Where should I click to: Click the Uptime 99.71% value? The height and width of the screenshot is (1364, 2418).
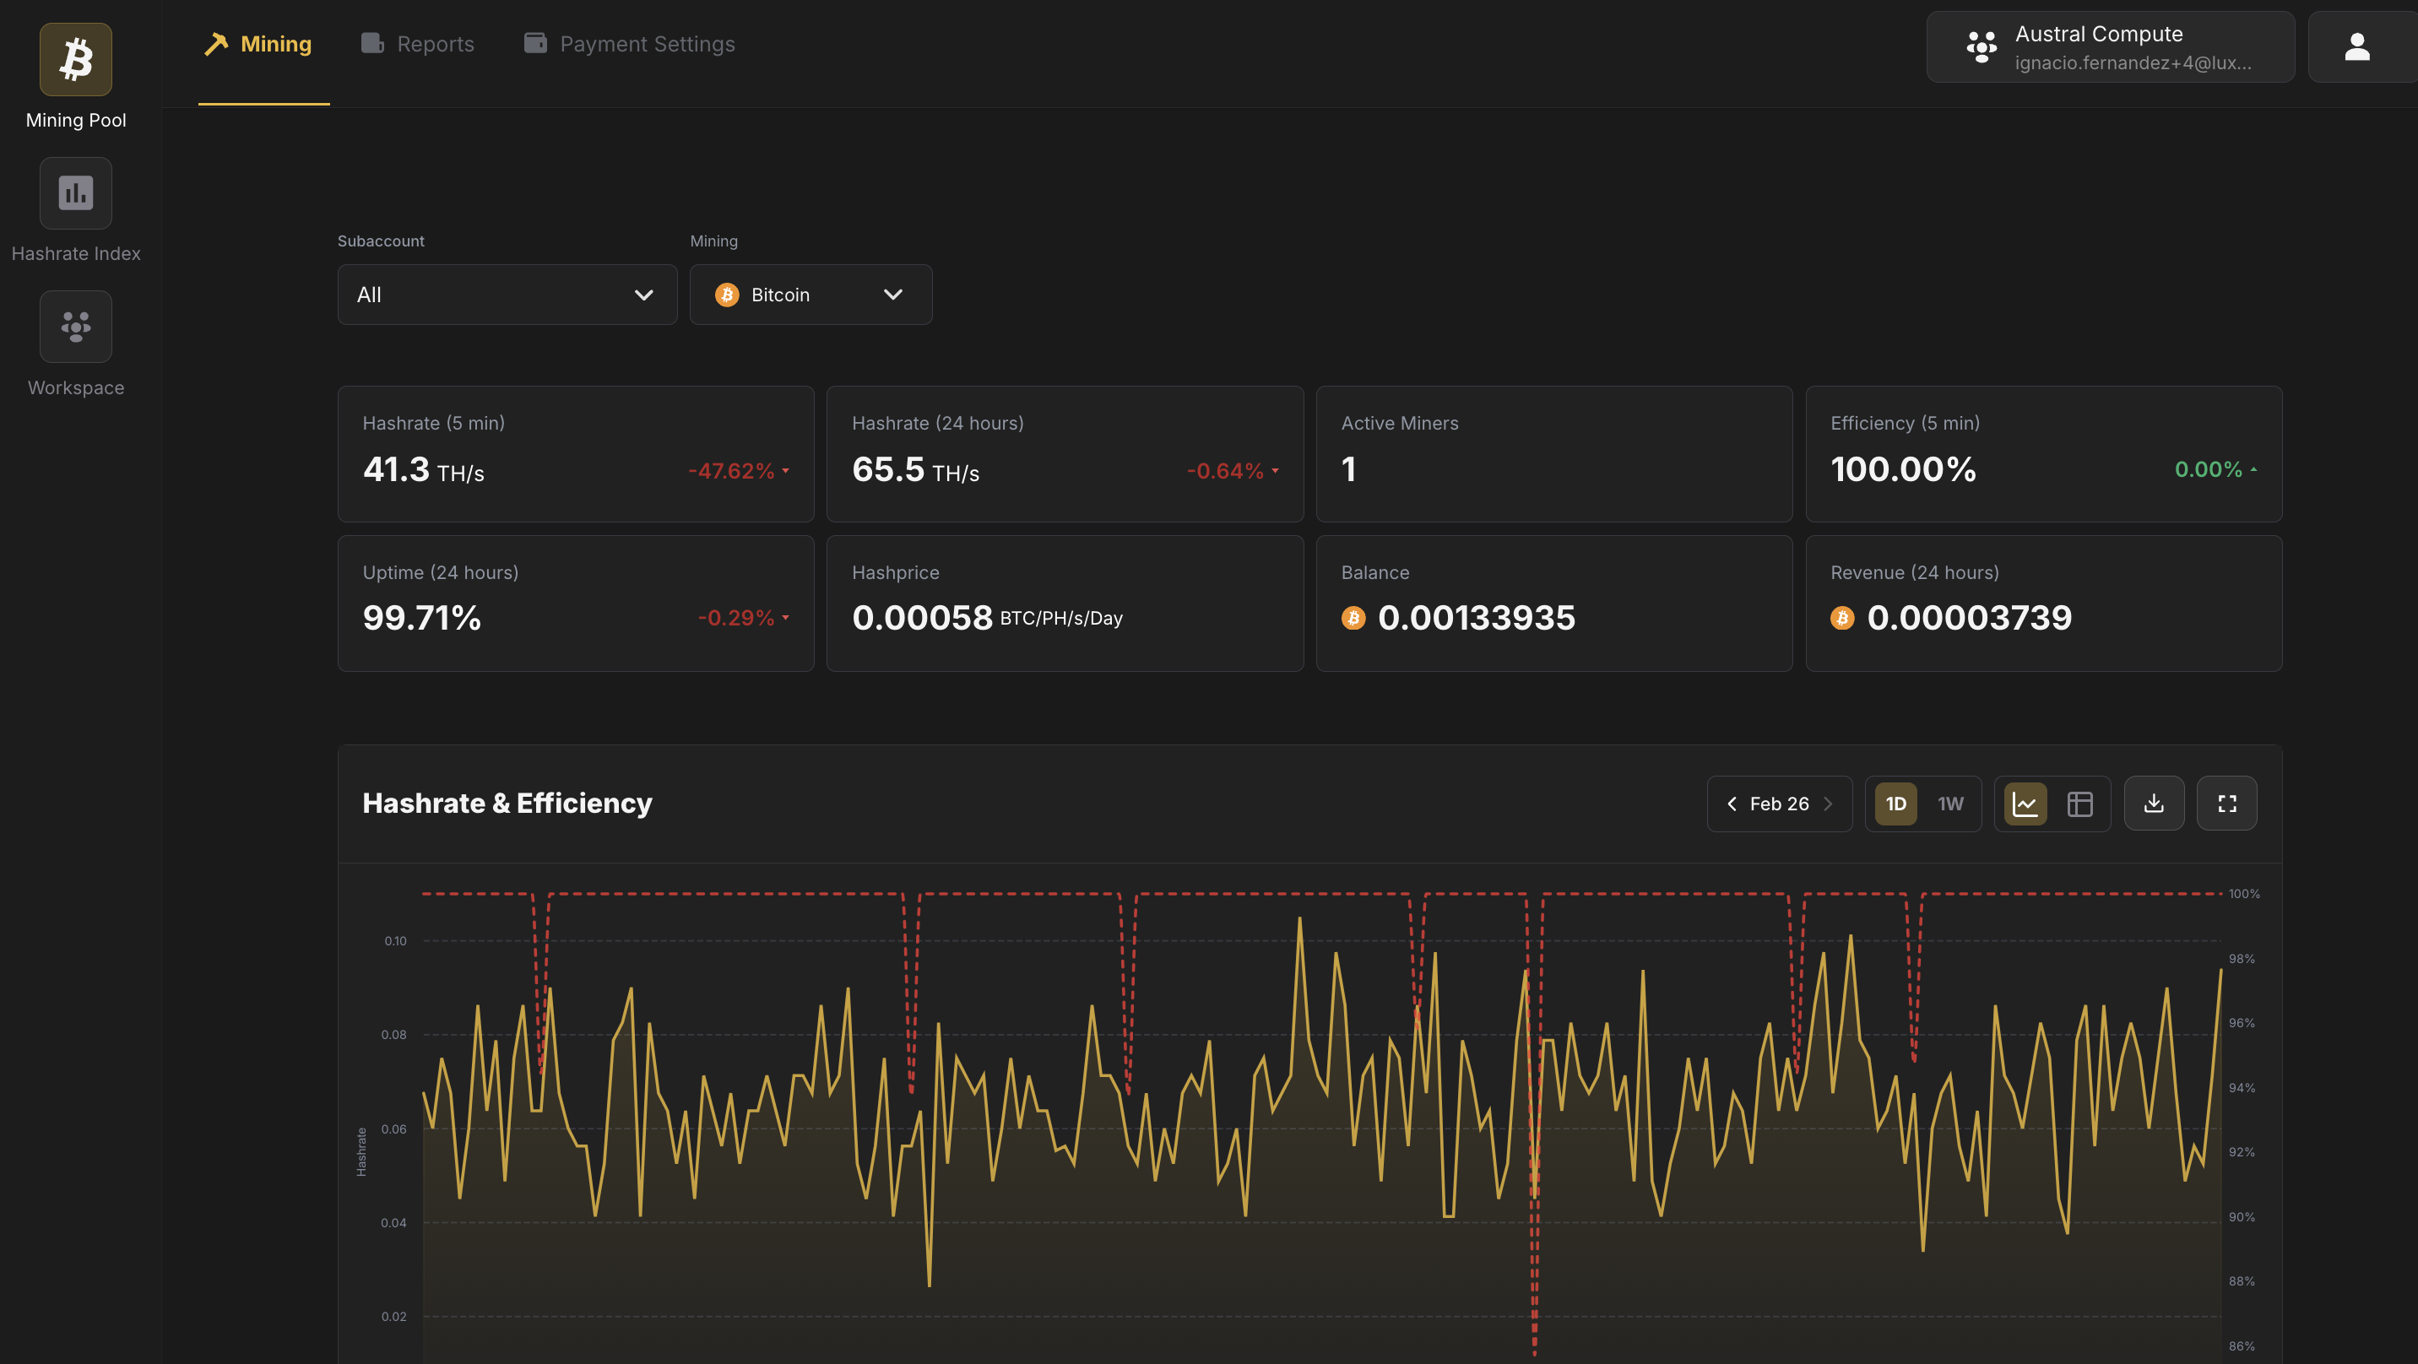click(x=421, y=618)
